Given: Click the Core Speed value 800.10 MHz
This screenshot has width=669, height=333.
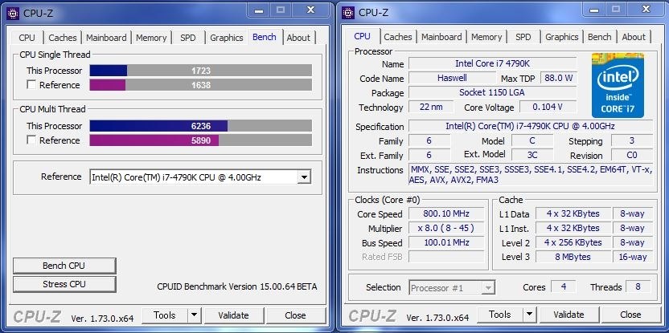Looking at the screenshot, I should pos(446,213).
